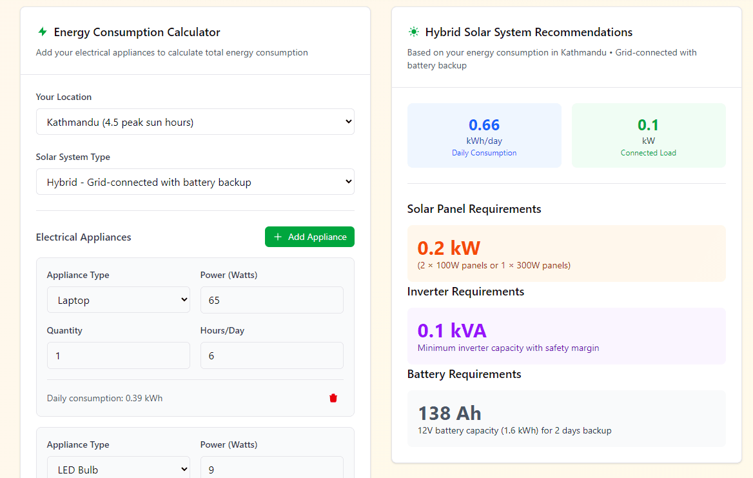The image size is (753, 478).
Task: Click the 0.2 kW solar panel value
Action: click(x=449, y=248)
